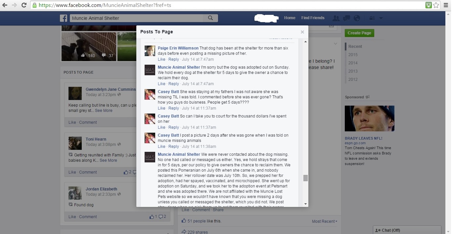
Task: Open the messages icon in header
Action: pyautogui.click(x=346, y=18)
